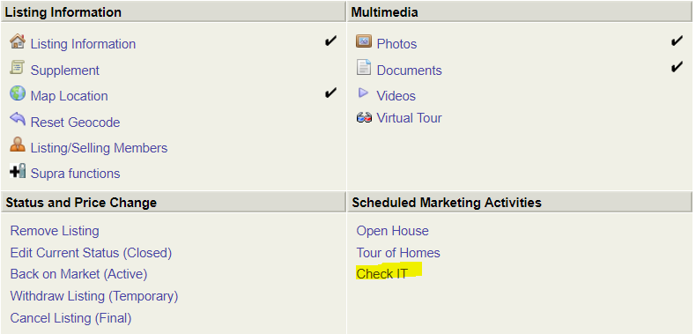The width and height of the screenshot is (696, 334).
Task: Click the checkmark beside Photos
Action: (x=677, y=41)
